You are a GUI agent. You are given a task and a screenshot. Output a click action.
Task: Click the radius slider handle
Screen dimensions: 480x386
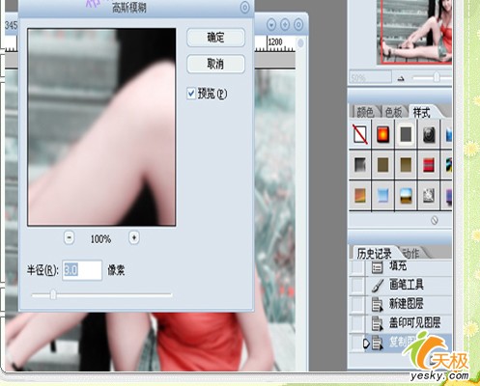(53, 294)
